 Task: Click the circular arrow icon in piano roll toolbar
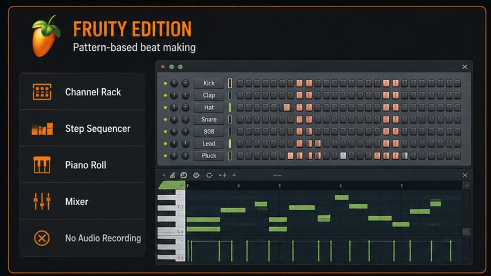pos(209,175)
